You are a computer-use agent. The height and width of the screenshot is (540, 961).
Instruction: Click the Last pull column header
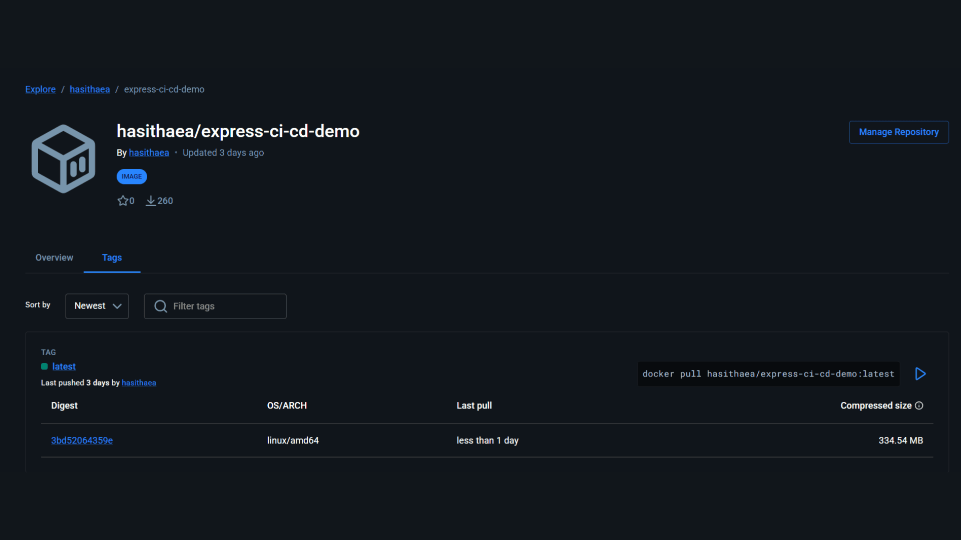tap(474, 405)
